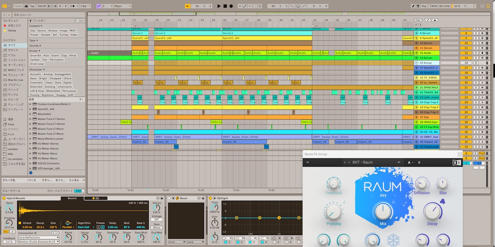This screenshot has height=247, width=495.
Task: Click the 14 Group track header
Action: (x=426, y=63)
